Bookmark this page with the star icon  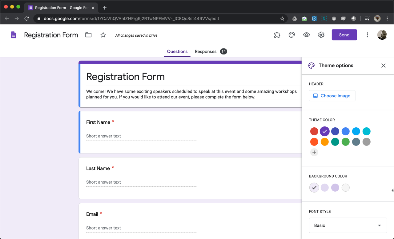point(282,18)
